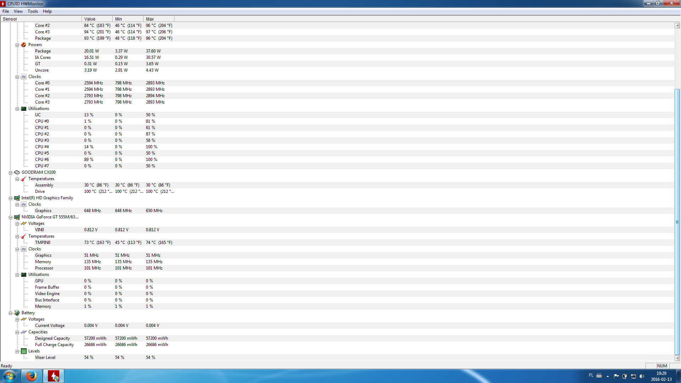Click the Battery icon in the tree
Image resolution: width=681 pixels, height=383 pixels.
click(x=17, y=313)
